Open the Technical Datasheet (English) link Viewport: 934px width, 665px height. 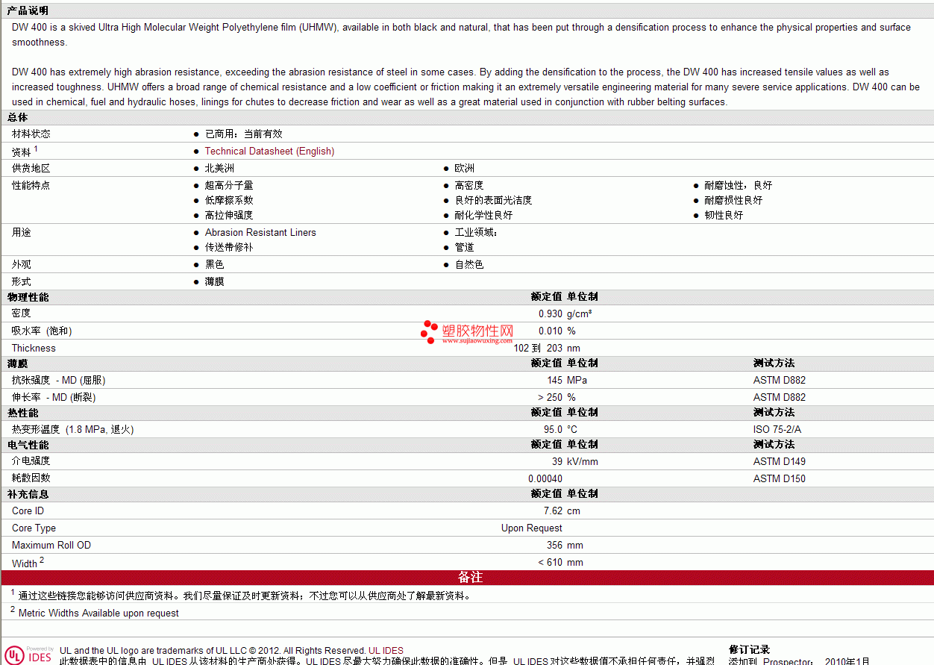tap(269, 151)
